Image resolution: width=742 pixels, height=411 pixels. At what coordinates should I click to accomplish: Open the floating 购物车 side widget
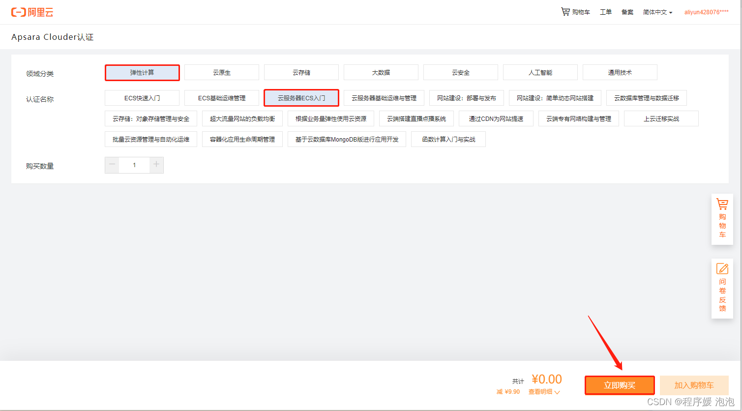(722, 219)
